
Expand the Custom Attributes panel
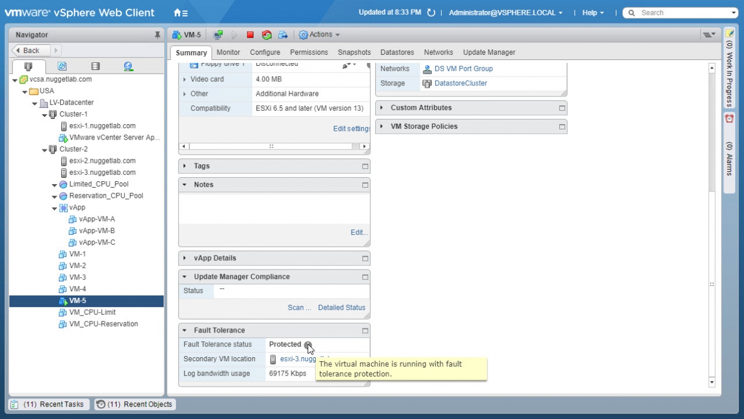382,108
